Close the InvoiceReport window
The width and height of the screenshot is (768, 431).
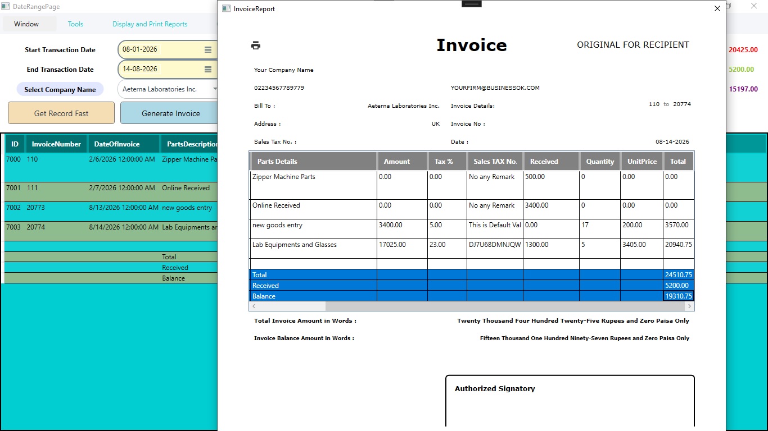tap(717, 8)
